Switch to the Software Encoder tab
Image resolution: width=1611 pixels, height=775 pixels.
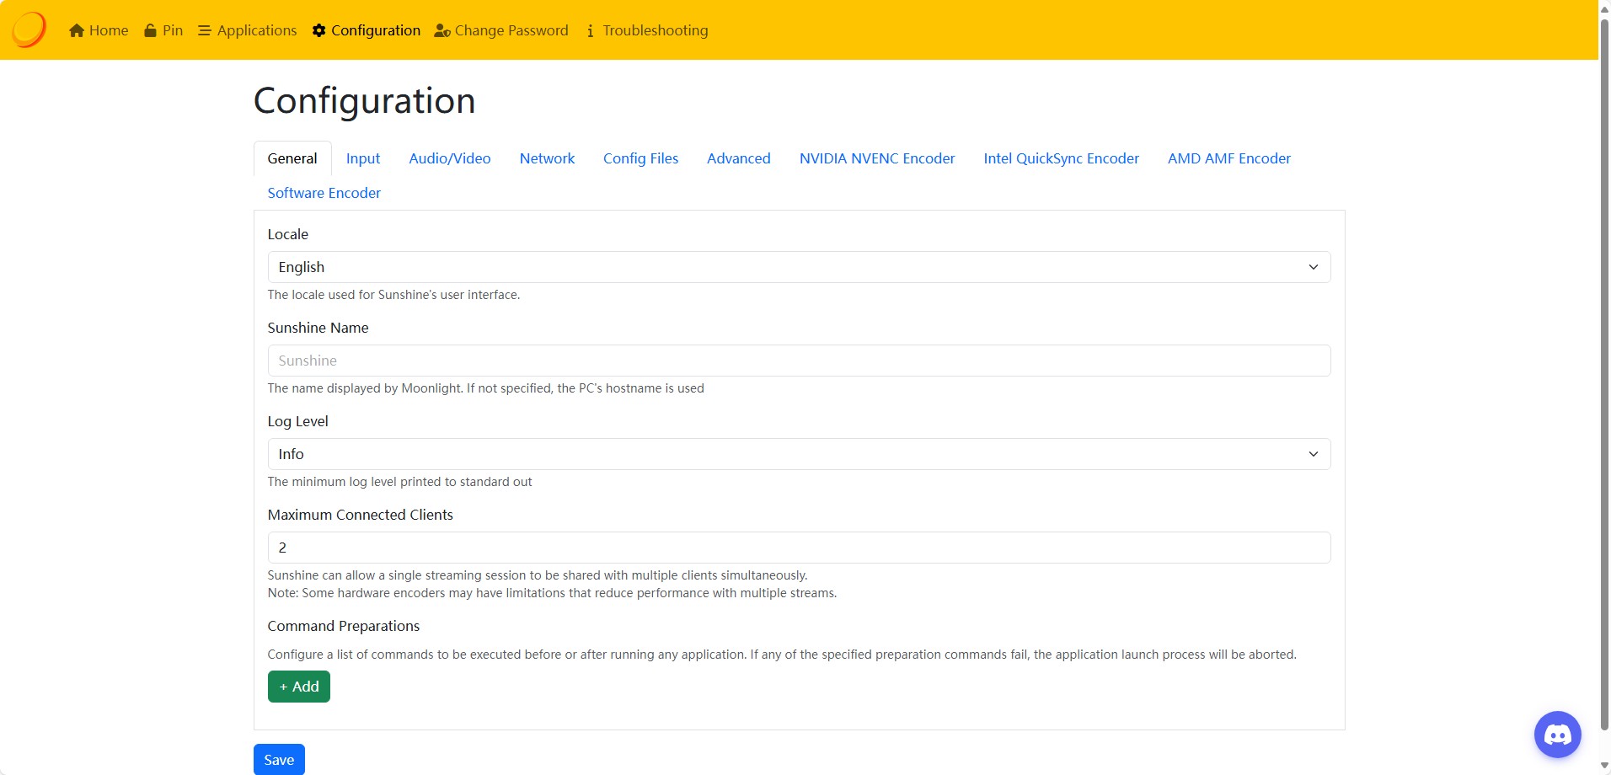point(324,193)
